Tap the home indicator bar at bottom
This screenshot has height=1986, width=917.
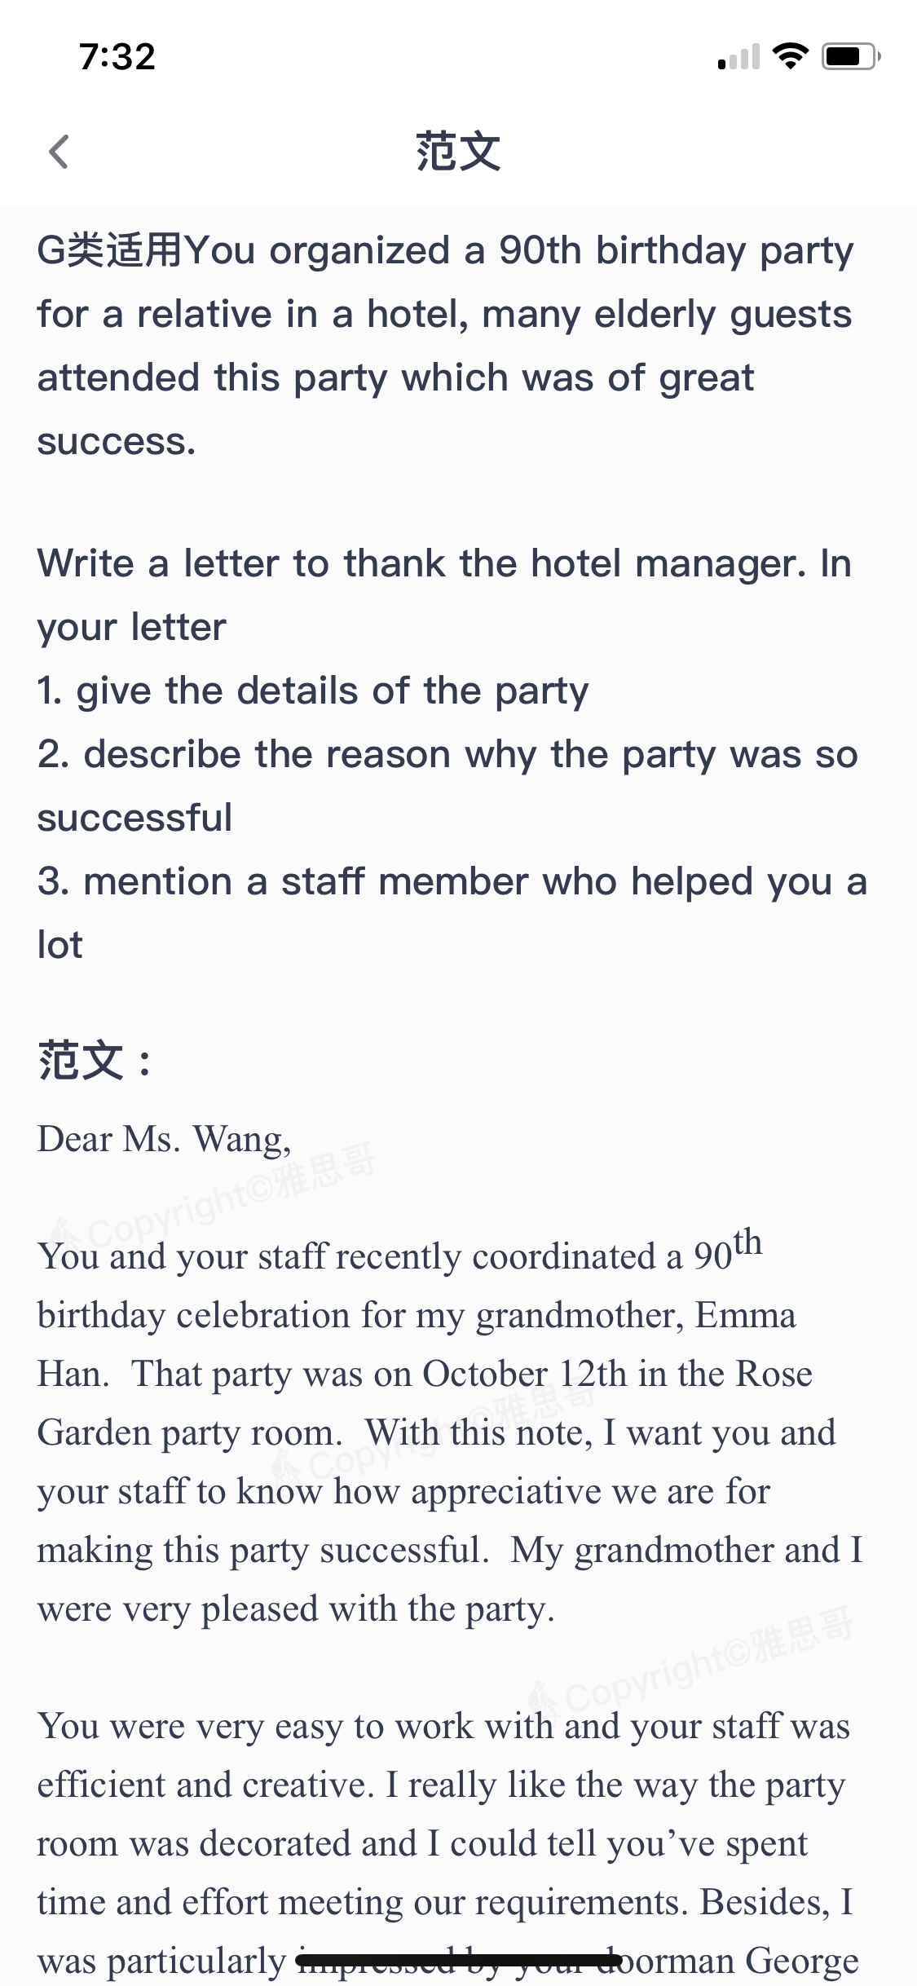(x=459, y=1959)
